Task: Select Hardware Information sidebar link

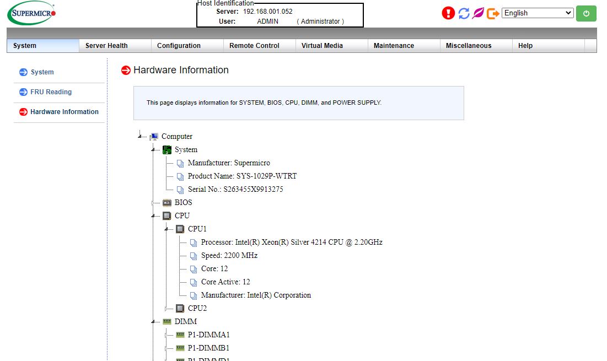Action: [x=65, y=111]
